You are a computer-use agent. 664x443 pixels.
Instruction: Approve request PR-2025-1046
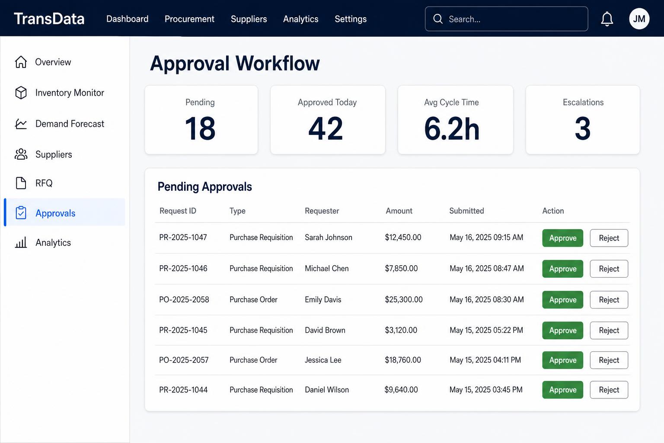(x=562, y=269)
